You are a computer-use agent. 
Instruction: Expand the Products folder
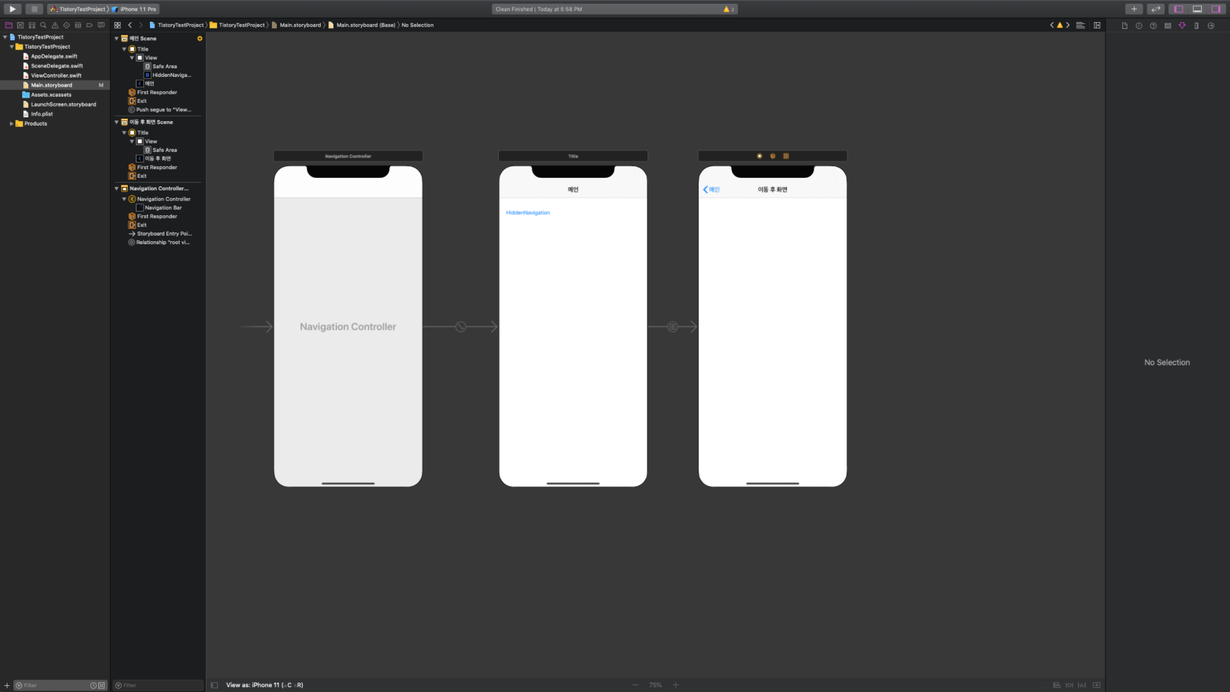(12, 124)
